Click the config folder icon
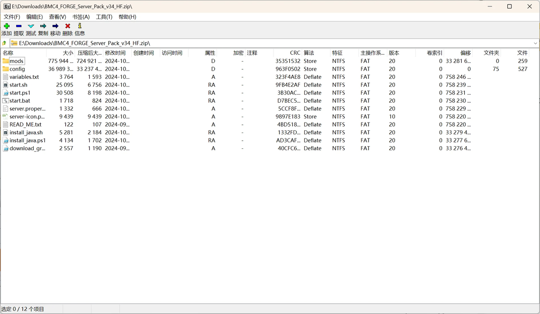This screenshot has height=314, width=540. [5, 69]
